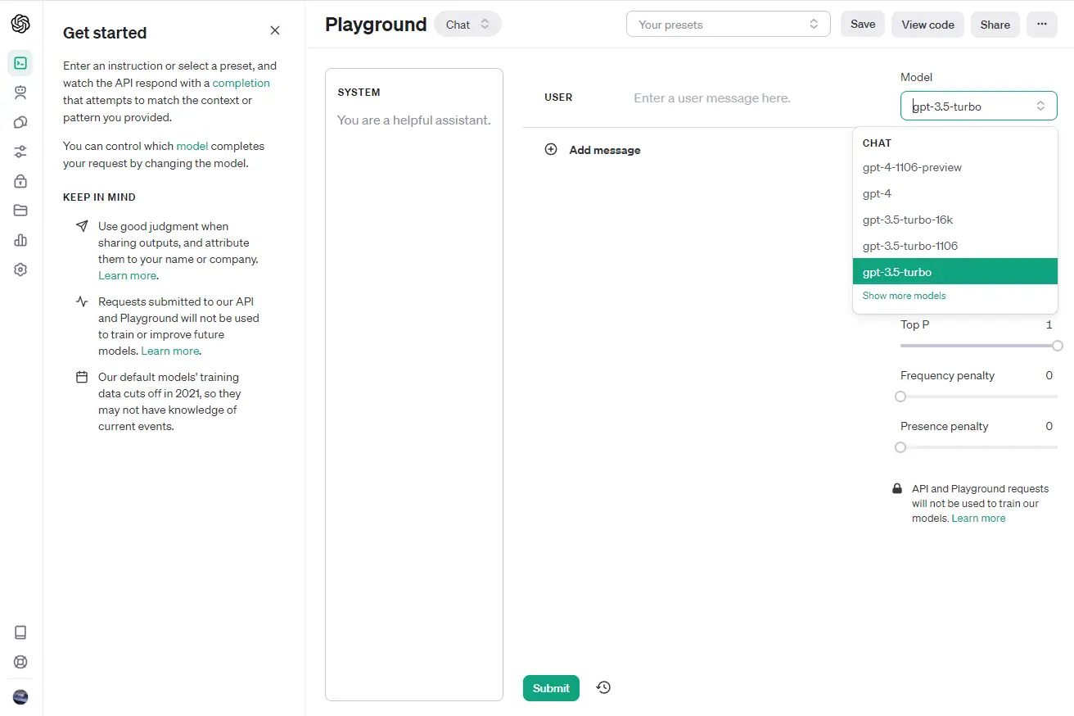Viewport: 1074px width, 716px height.
Task: Select gpt-3.5-turbo-1106 from the model list
Action: 955,246
